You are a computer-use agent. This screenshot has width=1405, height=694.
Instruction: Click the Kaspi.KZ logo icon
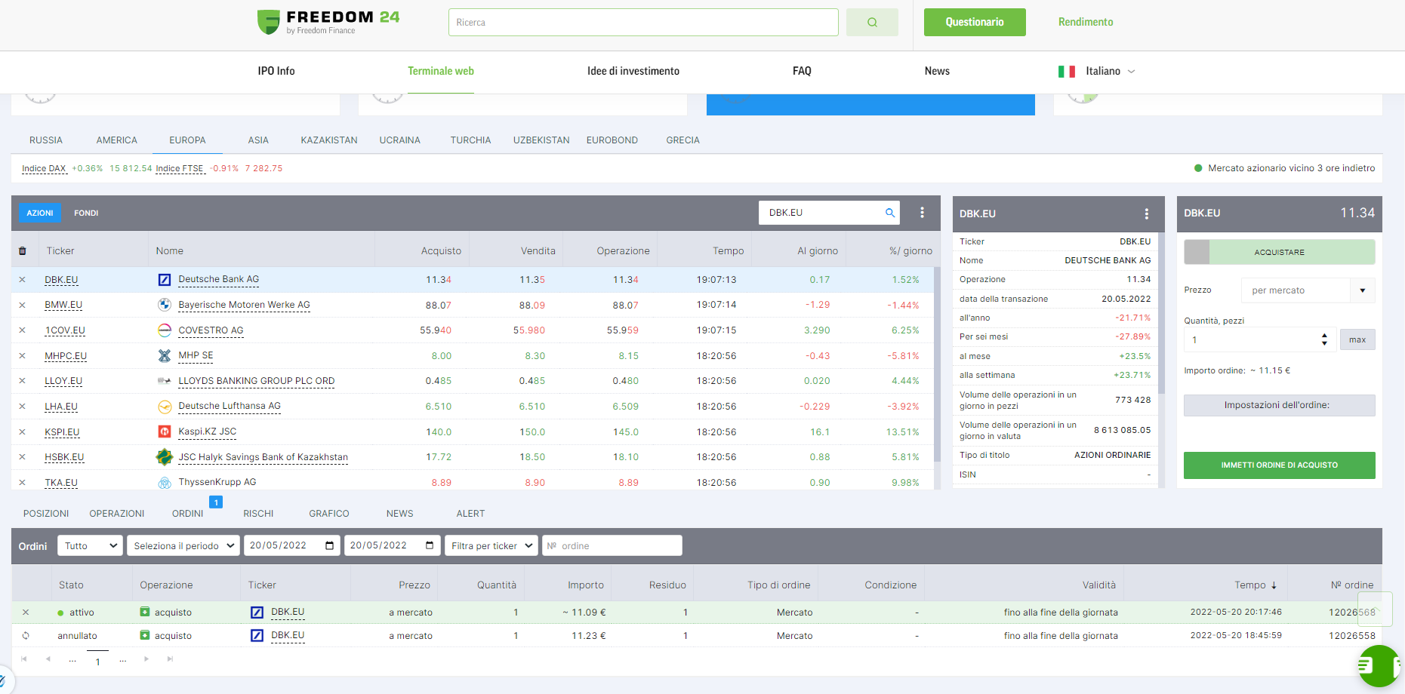(165, 431)
